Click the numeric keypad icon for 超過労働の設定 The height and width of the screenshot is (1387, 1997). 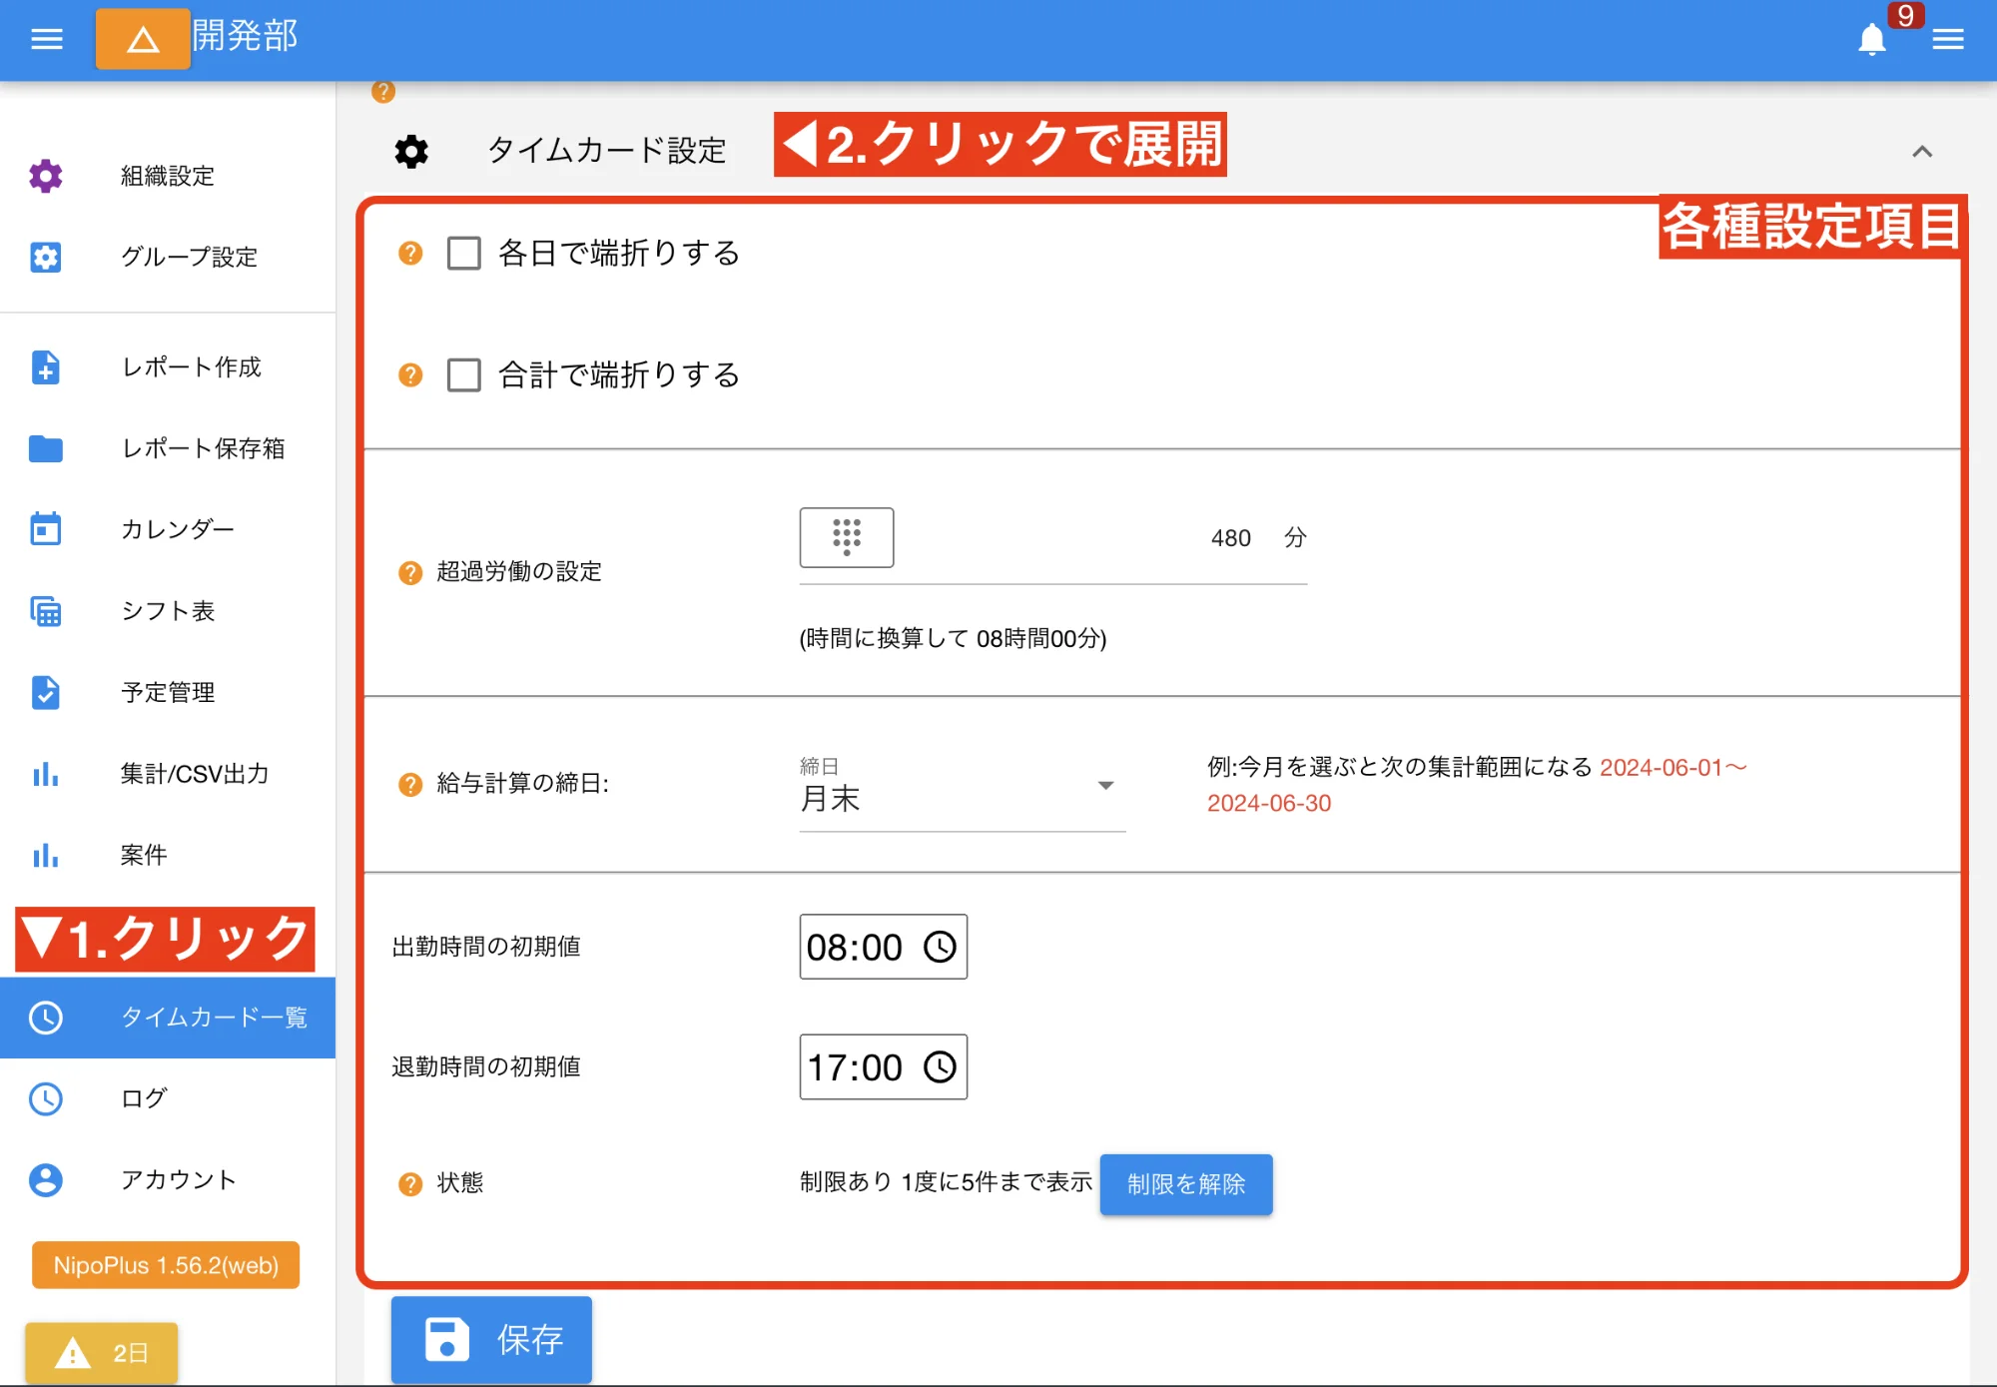(847, 537)
